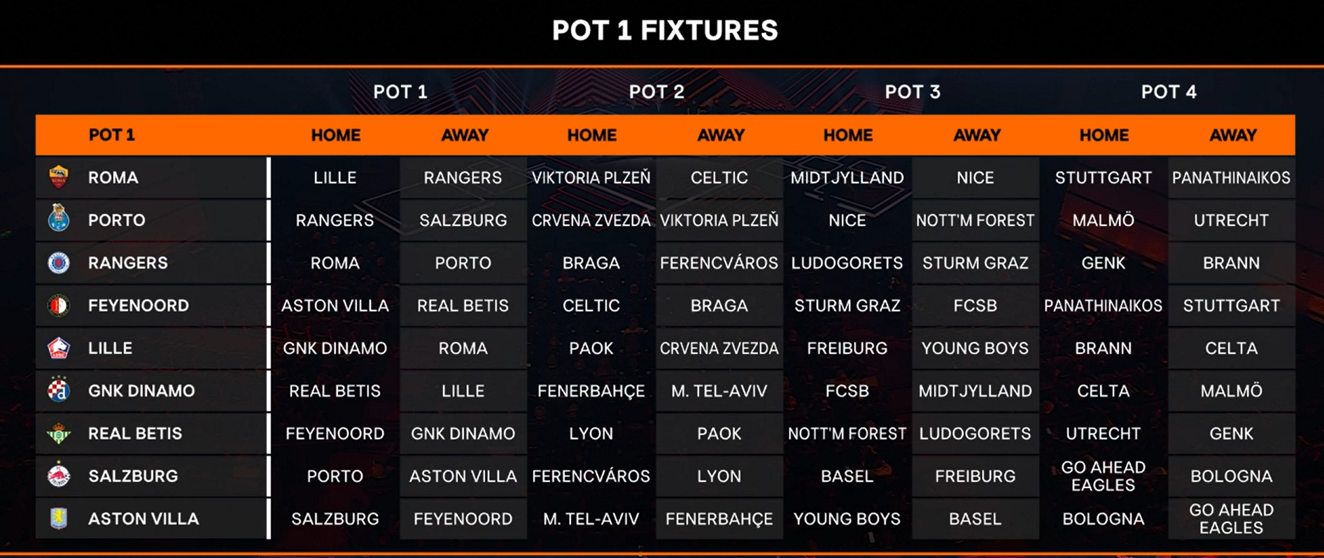Click the FEYENOORD team name row label
The width and height of the screenshot is (1324, 558).
coord(139,306)
